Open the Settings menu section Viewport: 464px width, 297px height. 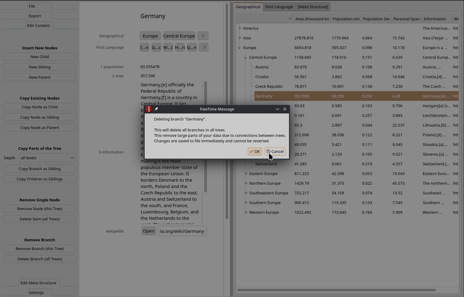[36, 292]
